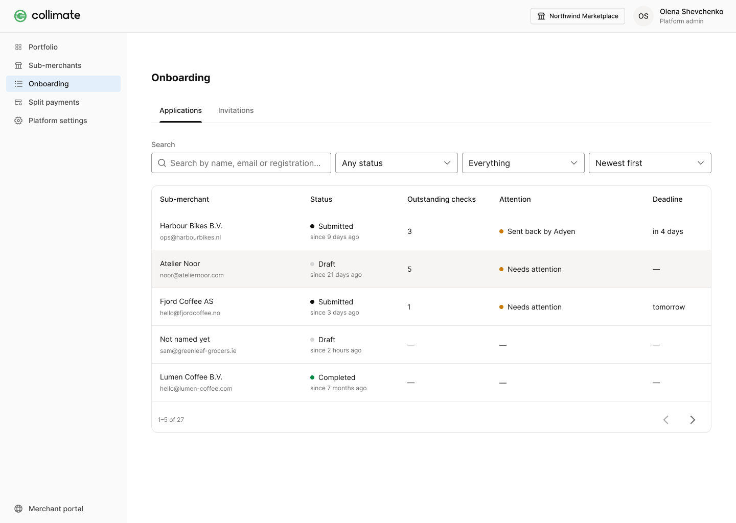Click the Deadline column header

click(668, 199)
